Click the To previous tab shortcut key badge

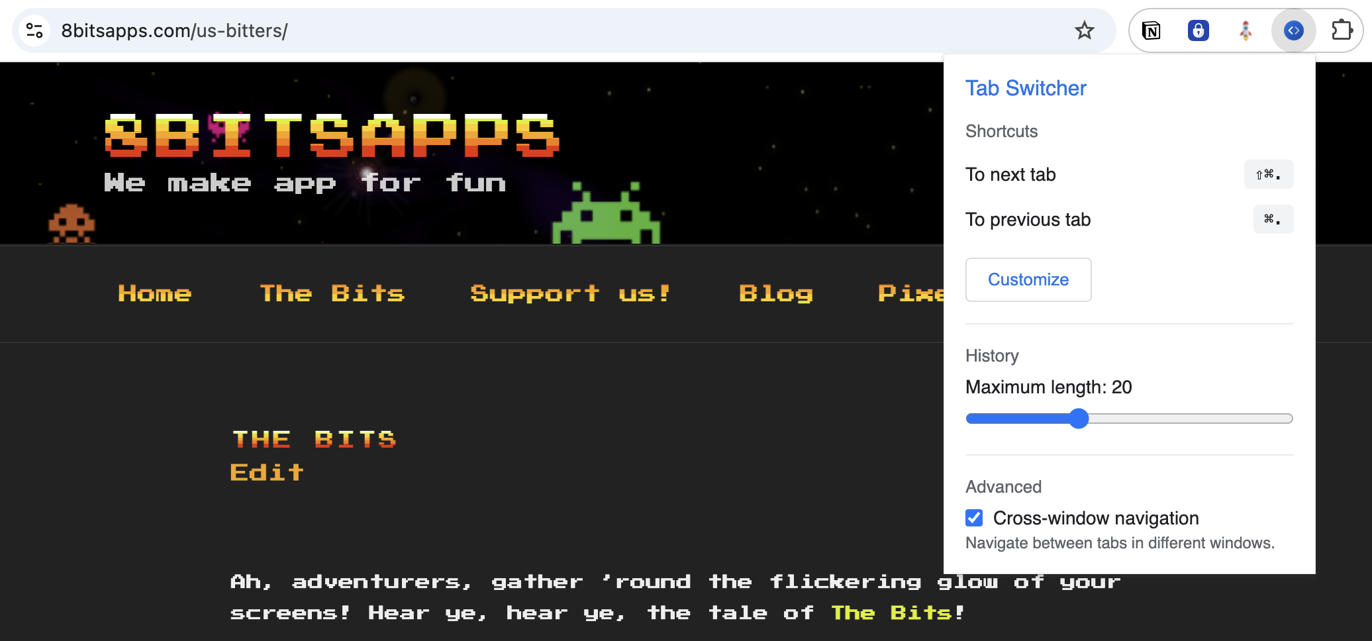1273,219
